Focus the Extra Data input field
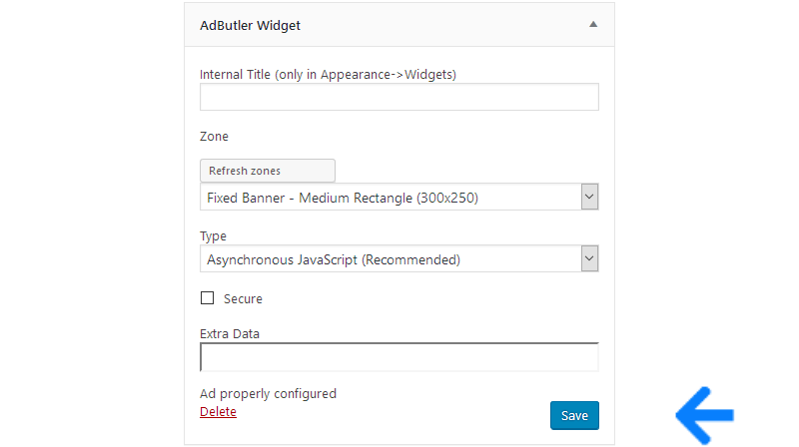The height and width of the screenshot is (447, 799). 399,357
